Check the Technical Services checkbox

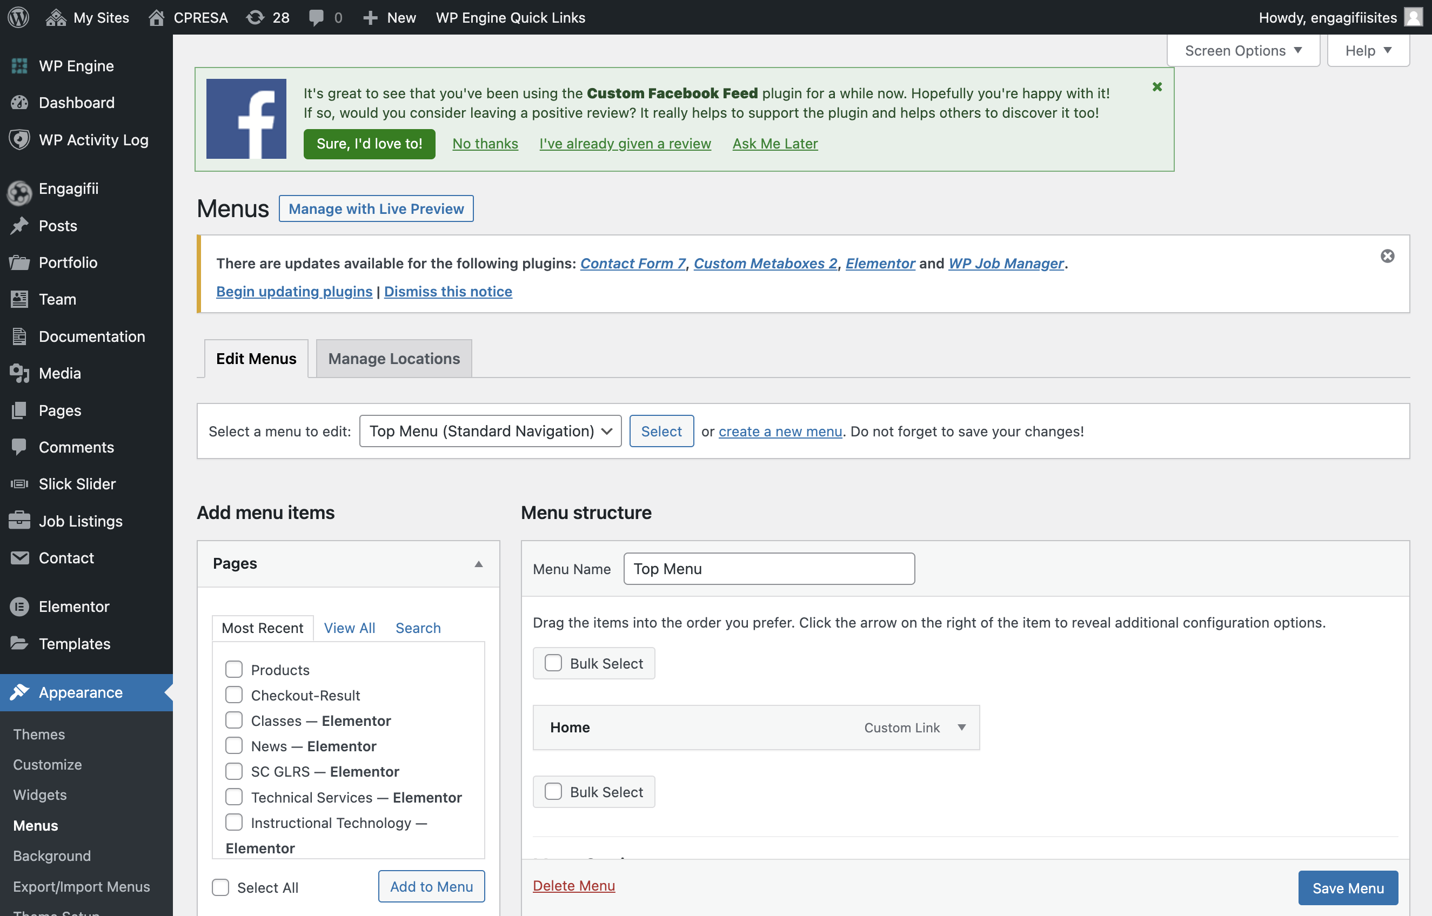pos(234,797)
